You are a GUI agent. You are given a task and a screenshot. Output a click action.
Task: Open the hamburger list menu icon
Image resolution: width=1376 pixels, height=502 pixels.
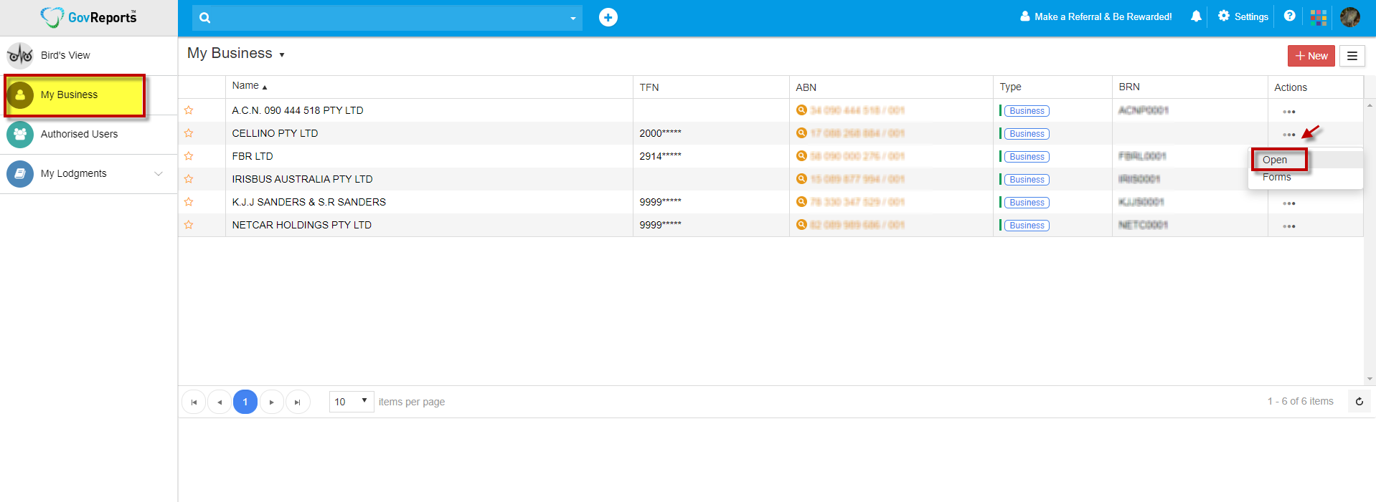[x=1352, y=56]
